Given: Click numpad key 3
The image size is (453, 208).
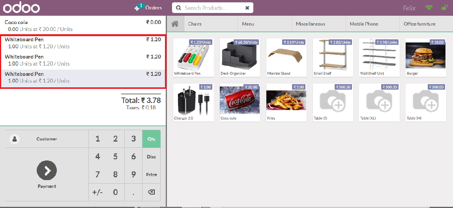Looking at the screenshot, I should click(133, 139).
